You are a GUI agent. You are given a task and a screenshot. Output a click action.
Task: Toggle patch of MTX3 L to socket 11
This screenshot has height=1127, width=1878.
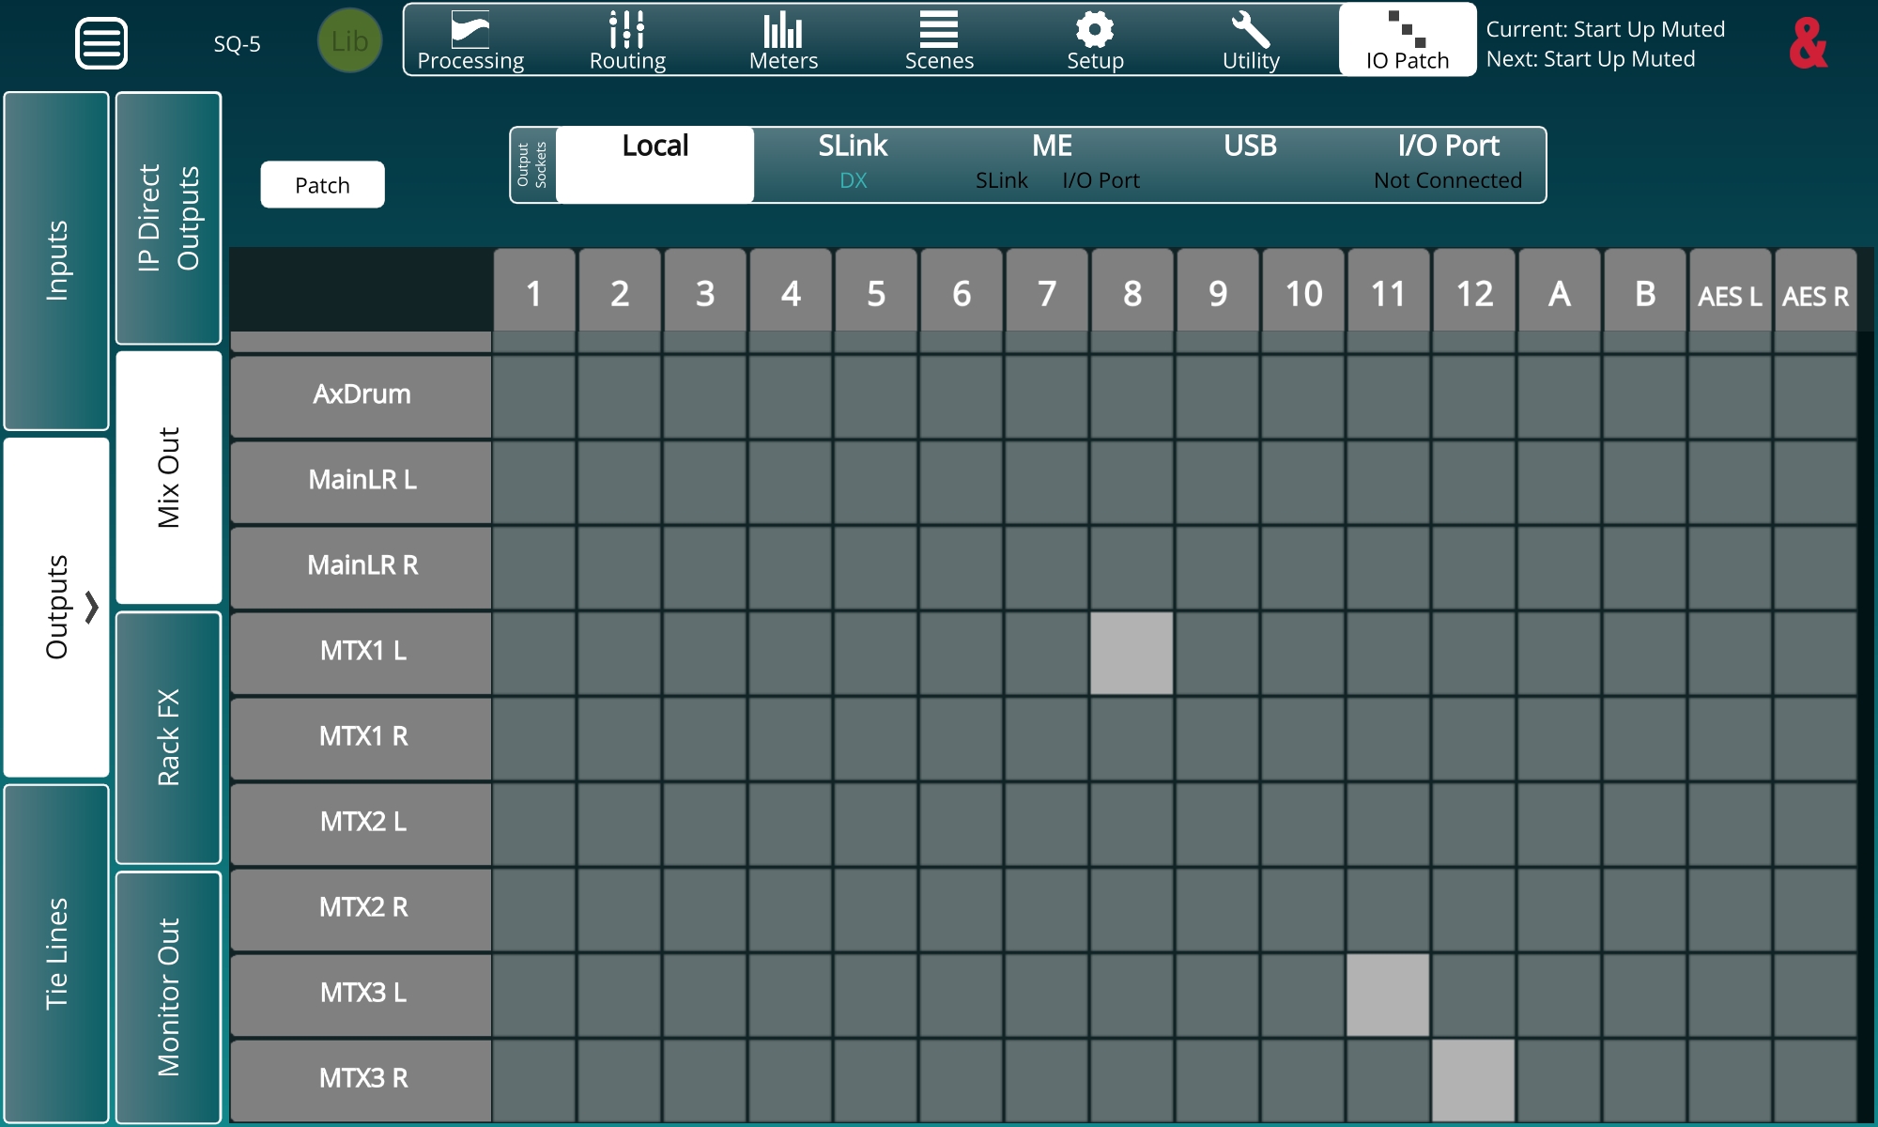(x=1388, y=995)
